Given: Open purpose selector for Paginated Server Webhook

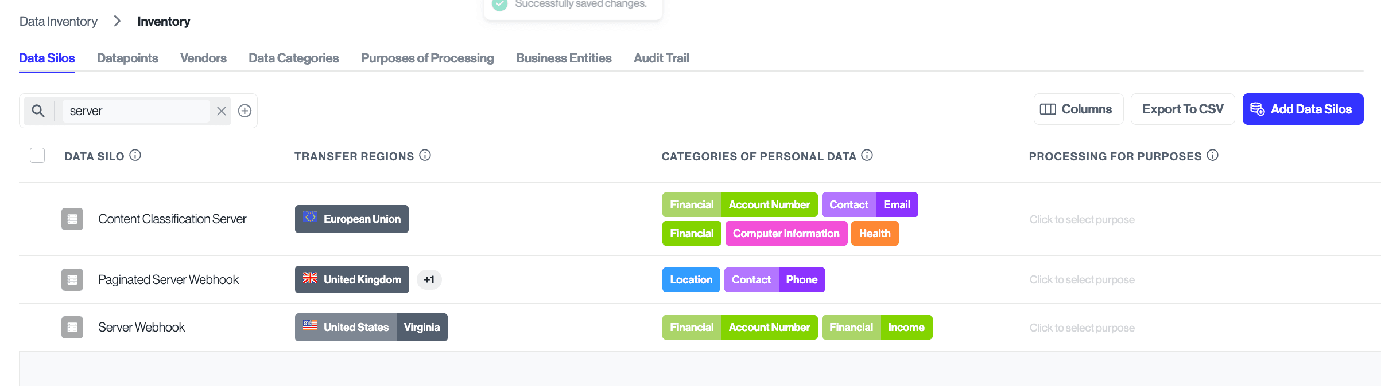Looking at the screenshot, I should tap(1081, 279).
